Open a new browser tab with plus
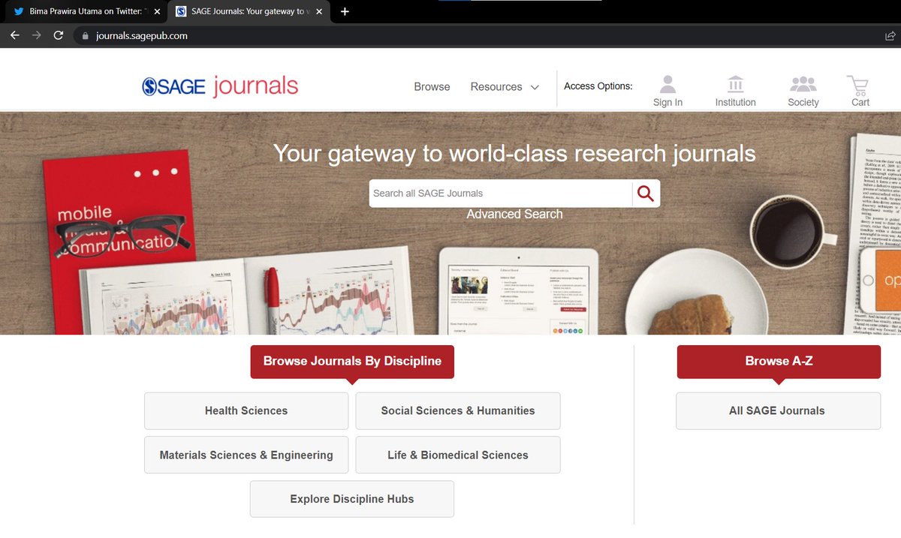This screenshot has width=901, height=538. pos(345,11)
